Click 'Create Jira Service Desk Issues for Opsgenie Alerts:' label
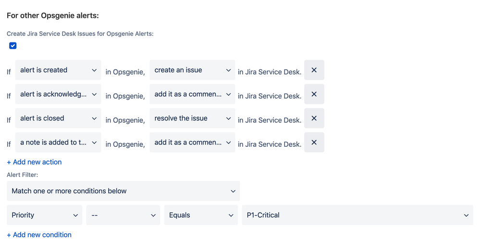The width and height of the screenshot is (480, 244). click(80, 34)
